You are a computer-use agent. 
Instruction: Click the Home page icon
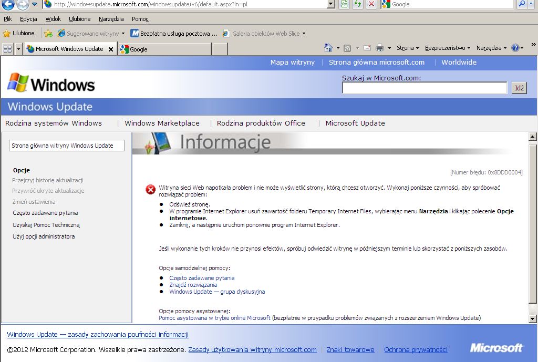coord(328,48)
